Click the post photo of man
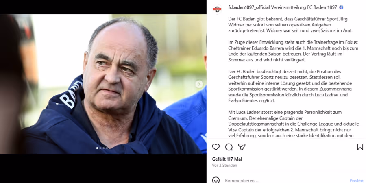 [103, 84]
